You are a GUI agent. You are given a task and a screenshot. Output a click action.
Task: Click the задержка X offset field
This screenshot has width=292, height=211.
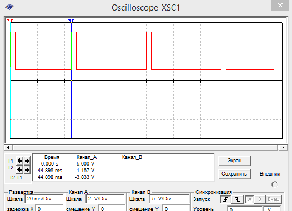(x=49, y=208)
